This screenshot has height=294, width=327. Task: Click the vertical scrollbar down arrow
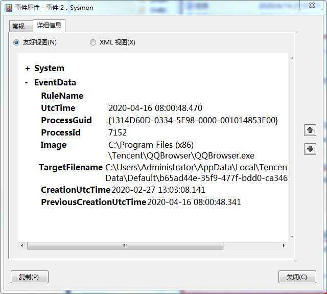point(292,237)
